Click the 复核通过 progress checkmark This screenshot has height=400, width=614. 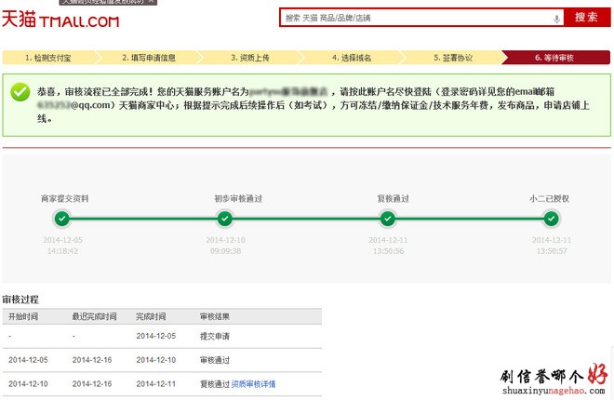pos(388,219)
